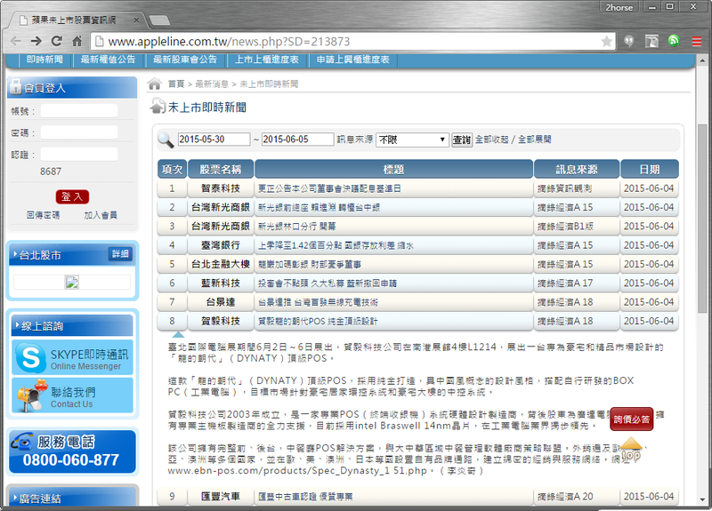Viewport: 712px width, 511px height.
Task: Click the 加入會員 registration link
Action: click(x=101, y=215)
